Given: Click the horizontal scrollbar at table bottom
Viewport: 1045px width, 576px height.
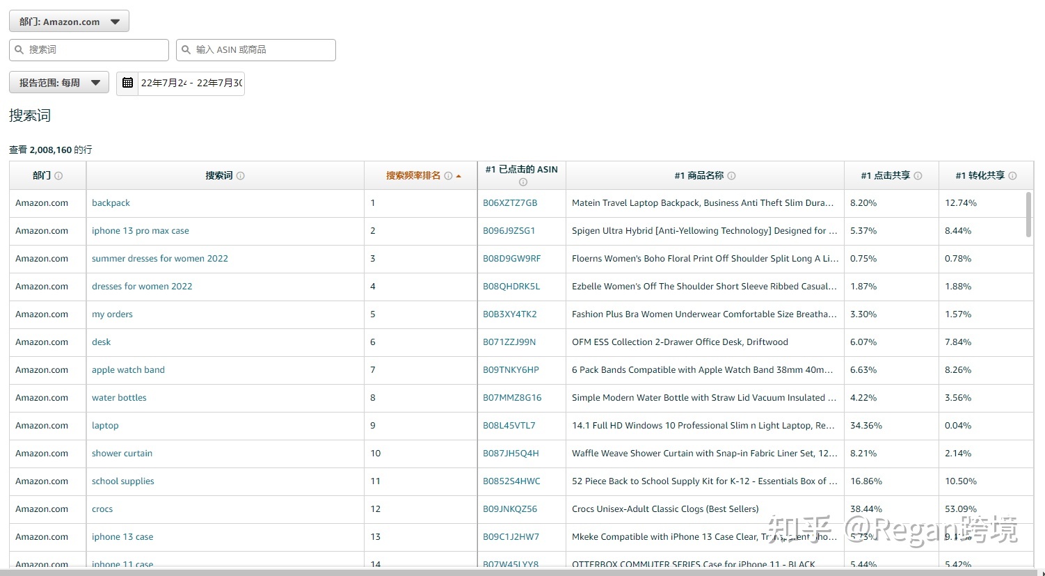Looking at the screenshot, I should [x=522, y=571].
